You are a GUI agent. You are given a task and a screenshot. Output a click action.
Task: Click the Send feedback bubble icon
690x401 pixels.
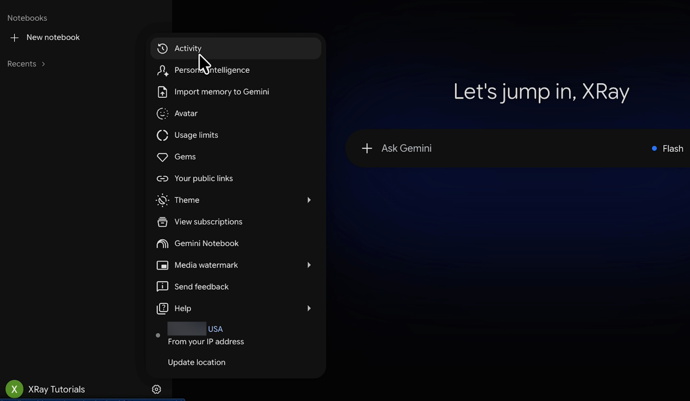tap(162, 287)
